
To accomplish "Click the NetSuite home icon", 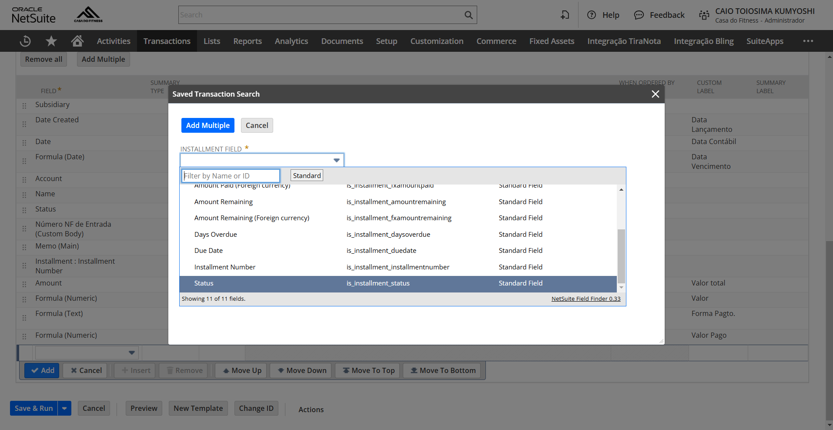I will point(77,40).
